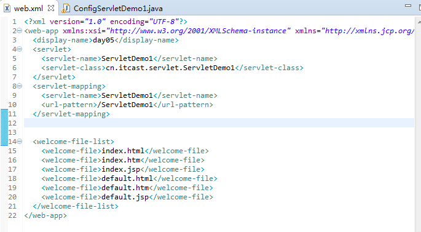Click the default.jsp welcome file value

(x=125, y=197)
